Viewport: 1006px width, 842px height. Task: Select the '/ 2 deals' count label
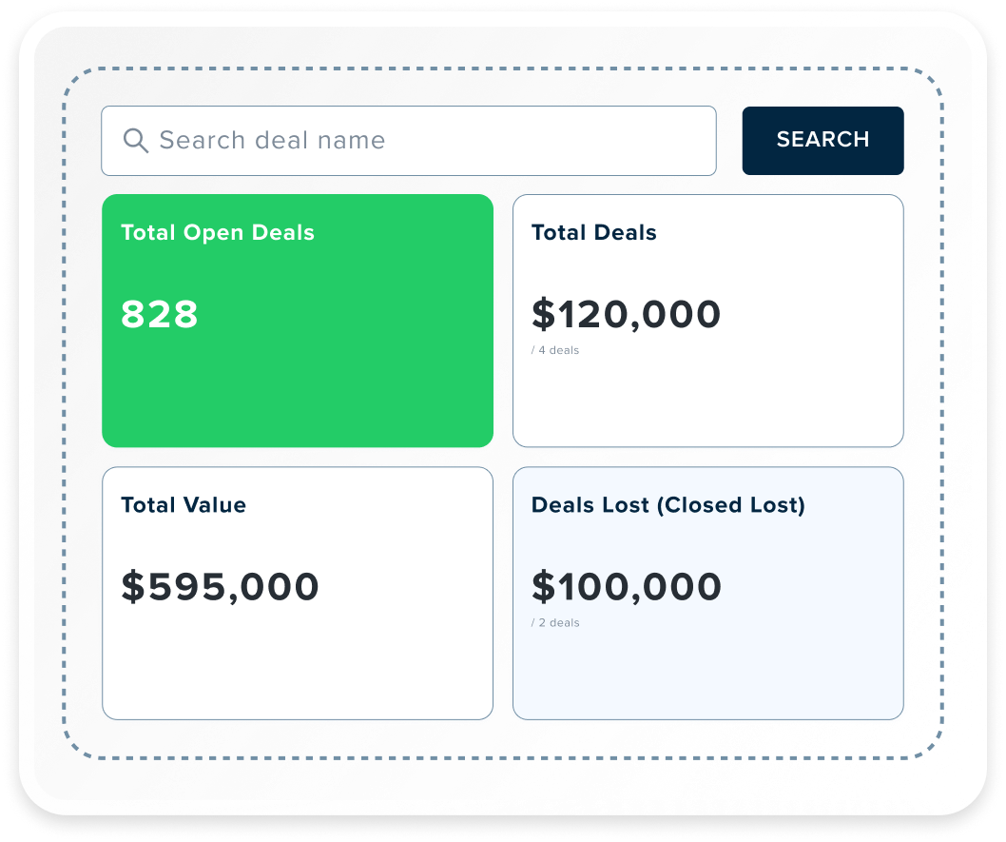tap(556, 623)
